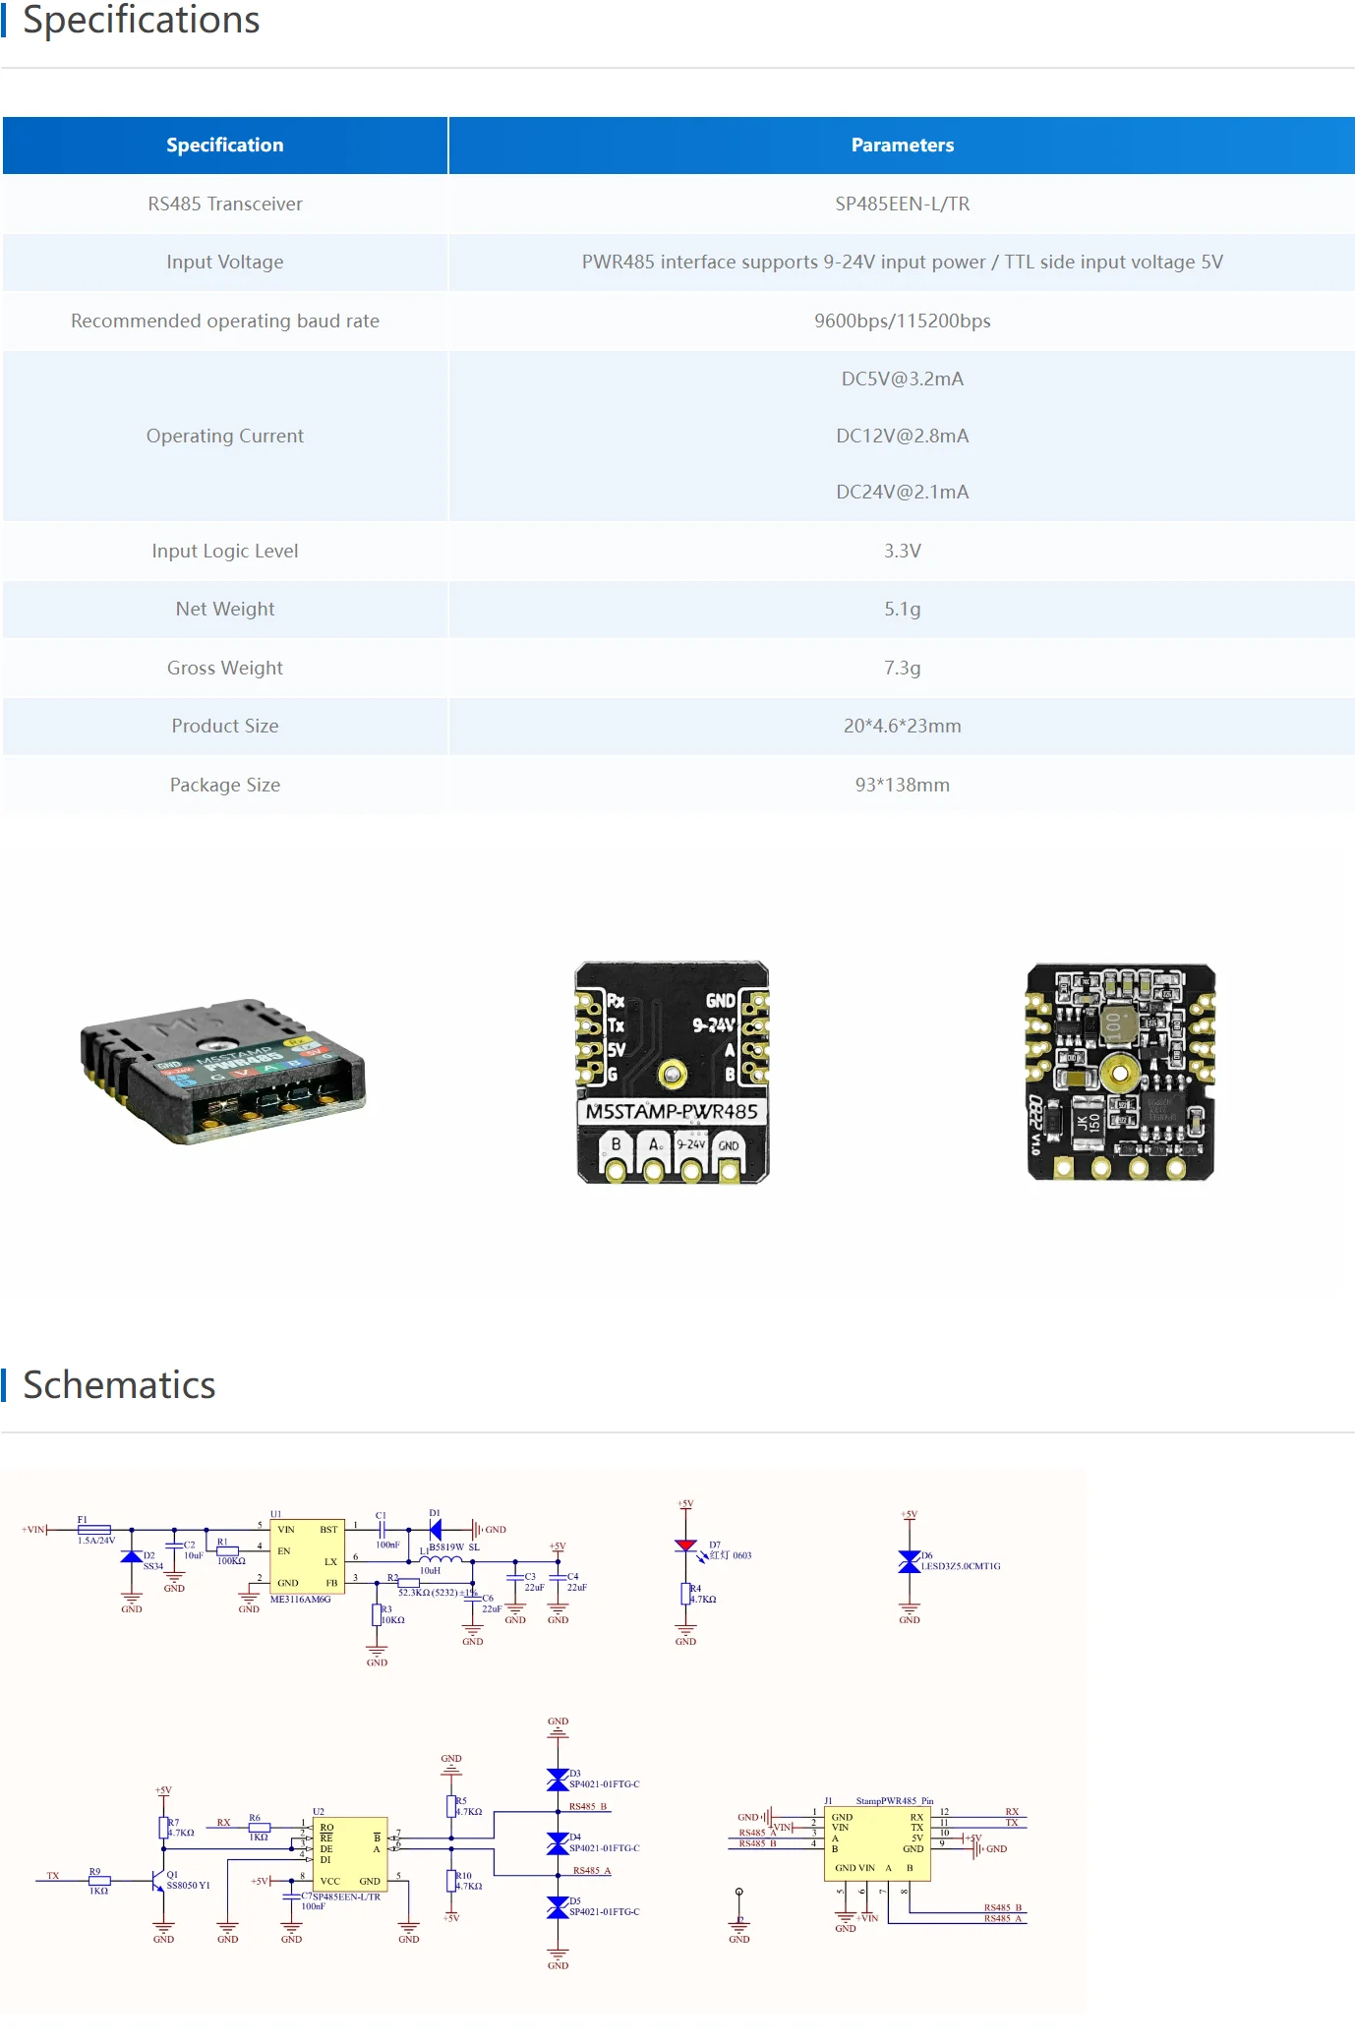Viewport: 1355px width, 2043px height.
Task: Click the red D7 LED symbol in the schematic
Action: coord(685,1547)
